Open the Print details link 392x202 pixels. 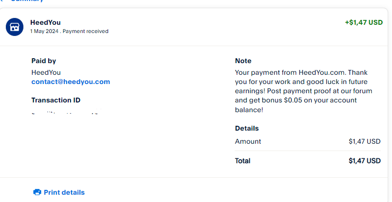[x=59, y=192]
